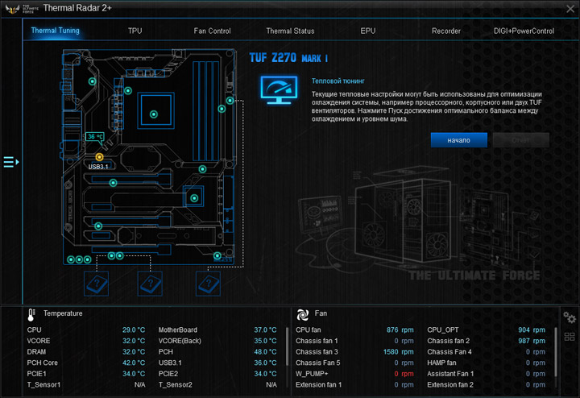Open the Recorder tab
Screen dimensions: 580x398
[x=446, y=31]
